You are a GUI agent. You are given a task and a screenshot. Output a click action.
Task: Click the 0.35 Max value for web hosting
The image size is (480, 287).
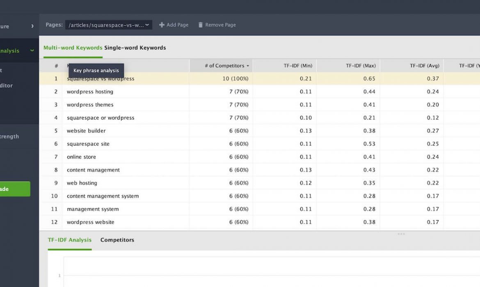[369, 183]
